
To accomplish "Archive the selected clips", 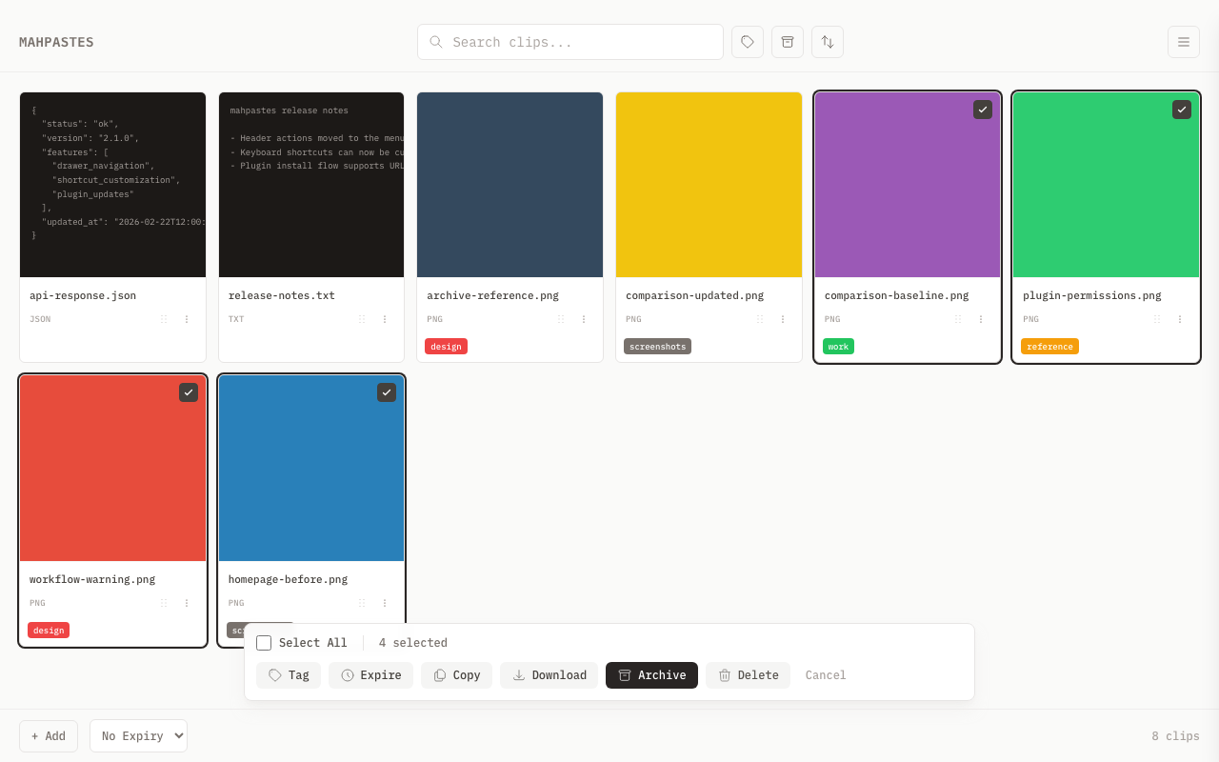I will tap(651, 674).
